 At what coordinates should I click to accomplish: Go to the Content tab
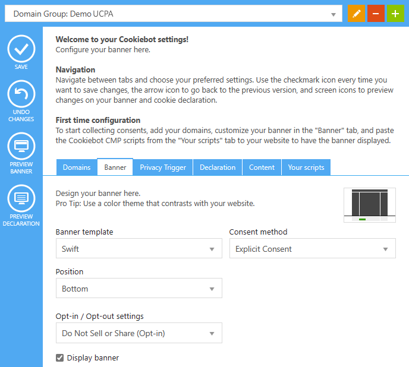click(262, 167)
